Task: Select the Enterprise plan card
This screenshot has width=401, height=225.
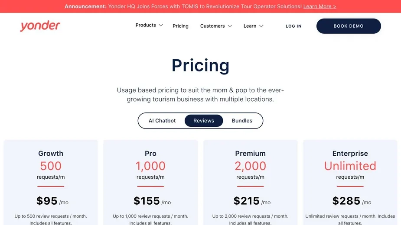Action: (350, 183)
